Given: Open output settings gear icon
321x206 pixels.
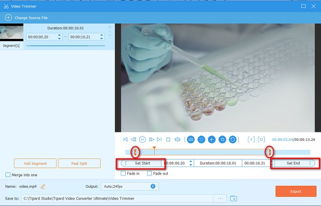Looking at the screenshot, I should 153,186.
